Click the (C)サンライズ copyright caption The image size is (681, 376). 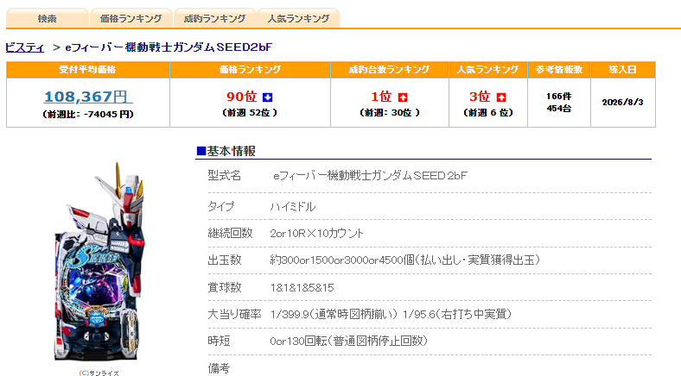click(99, 373)
